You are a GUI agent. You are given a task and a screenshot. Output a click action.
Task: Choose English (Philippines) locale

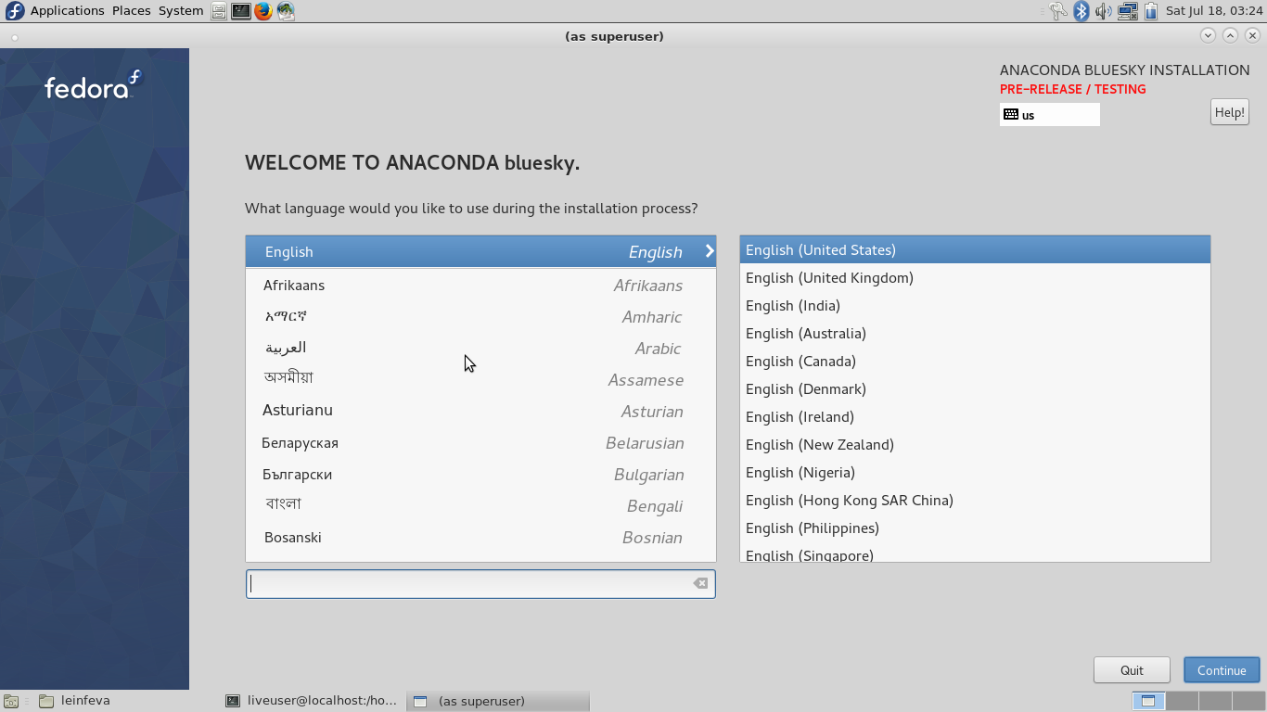tap(975, 528)
